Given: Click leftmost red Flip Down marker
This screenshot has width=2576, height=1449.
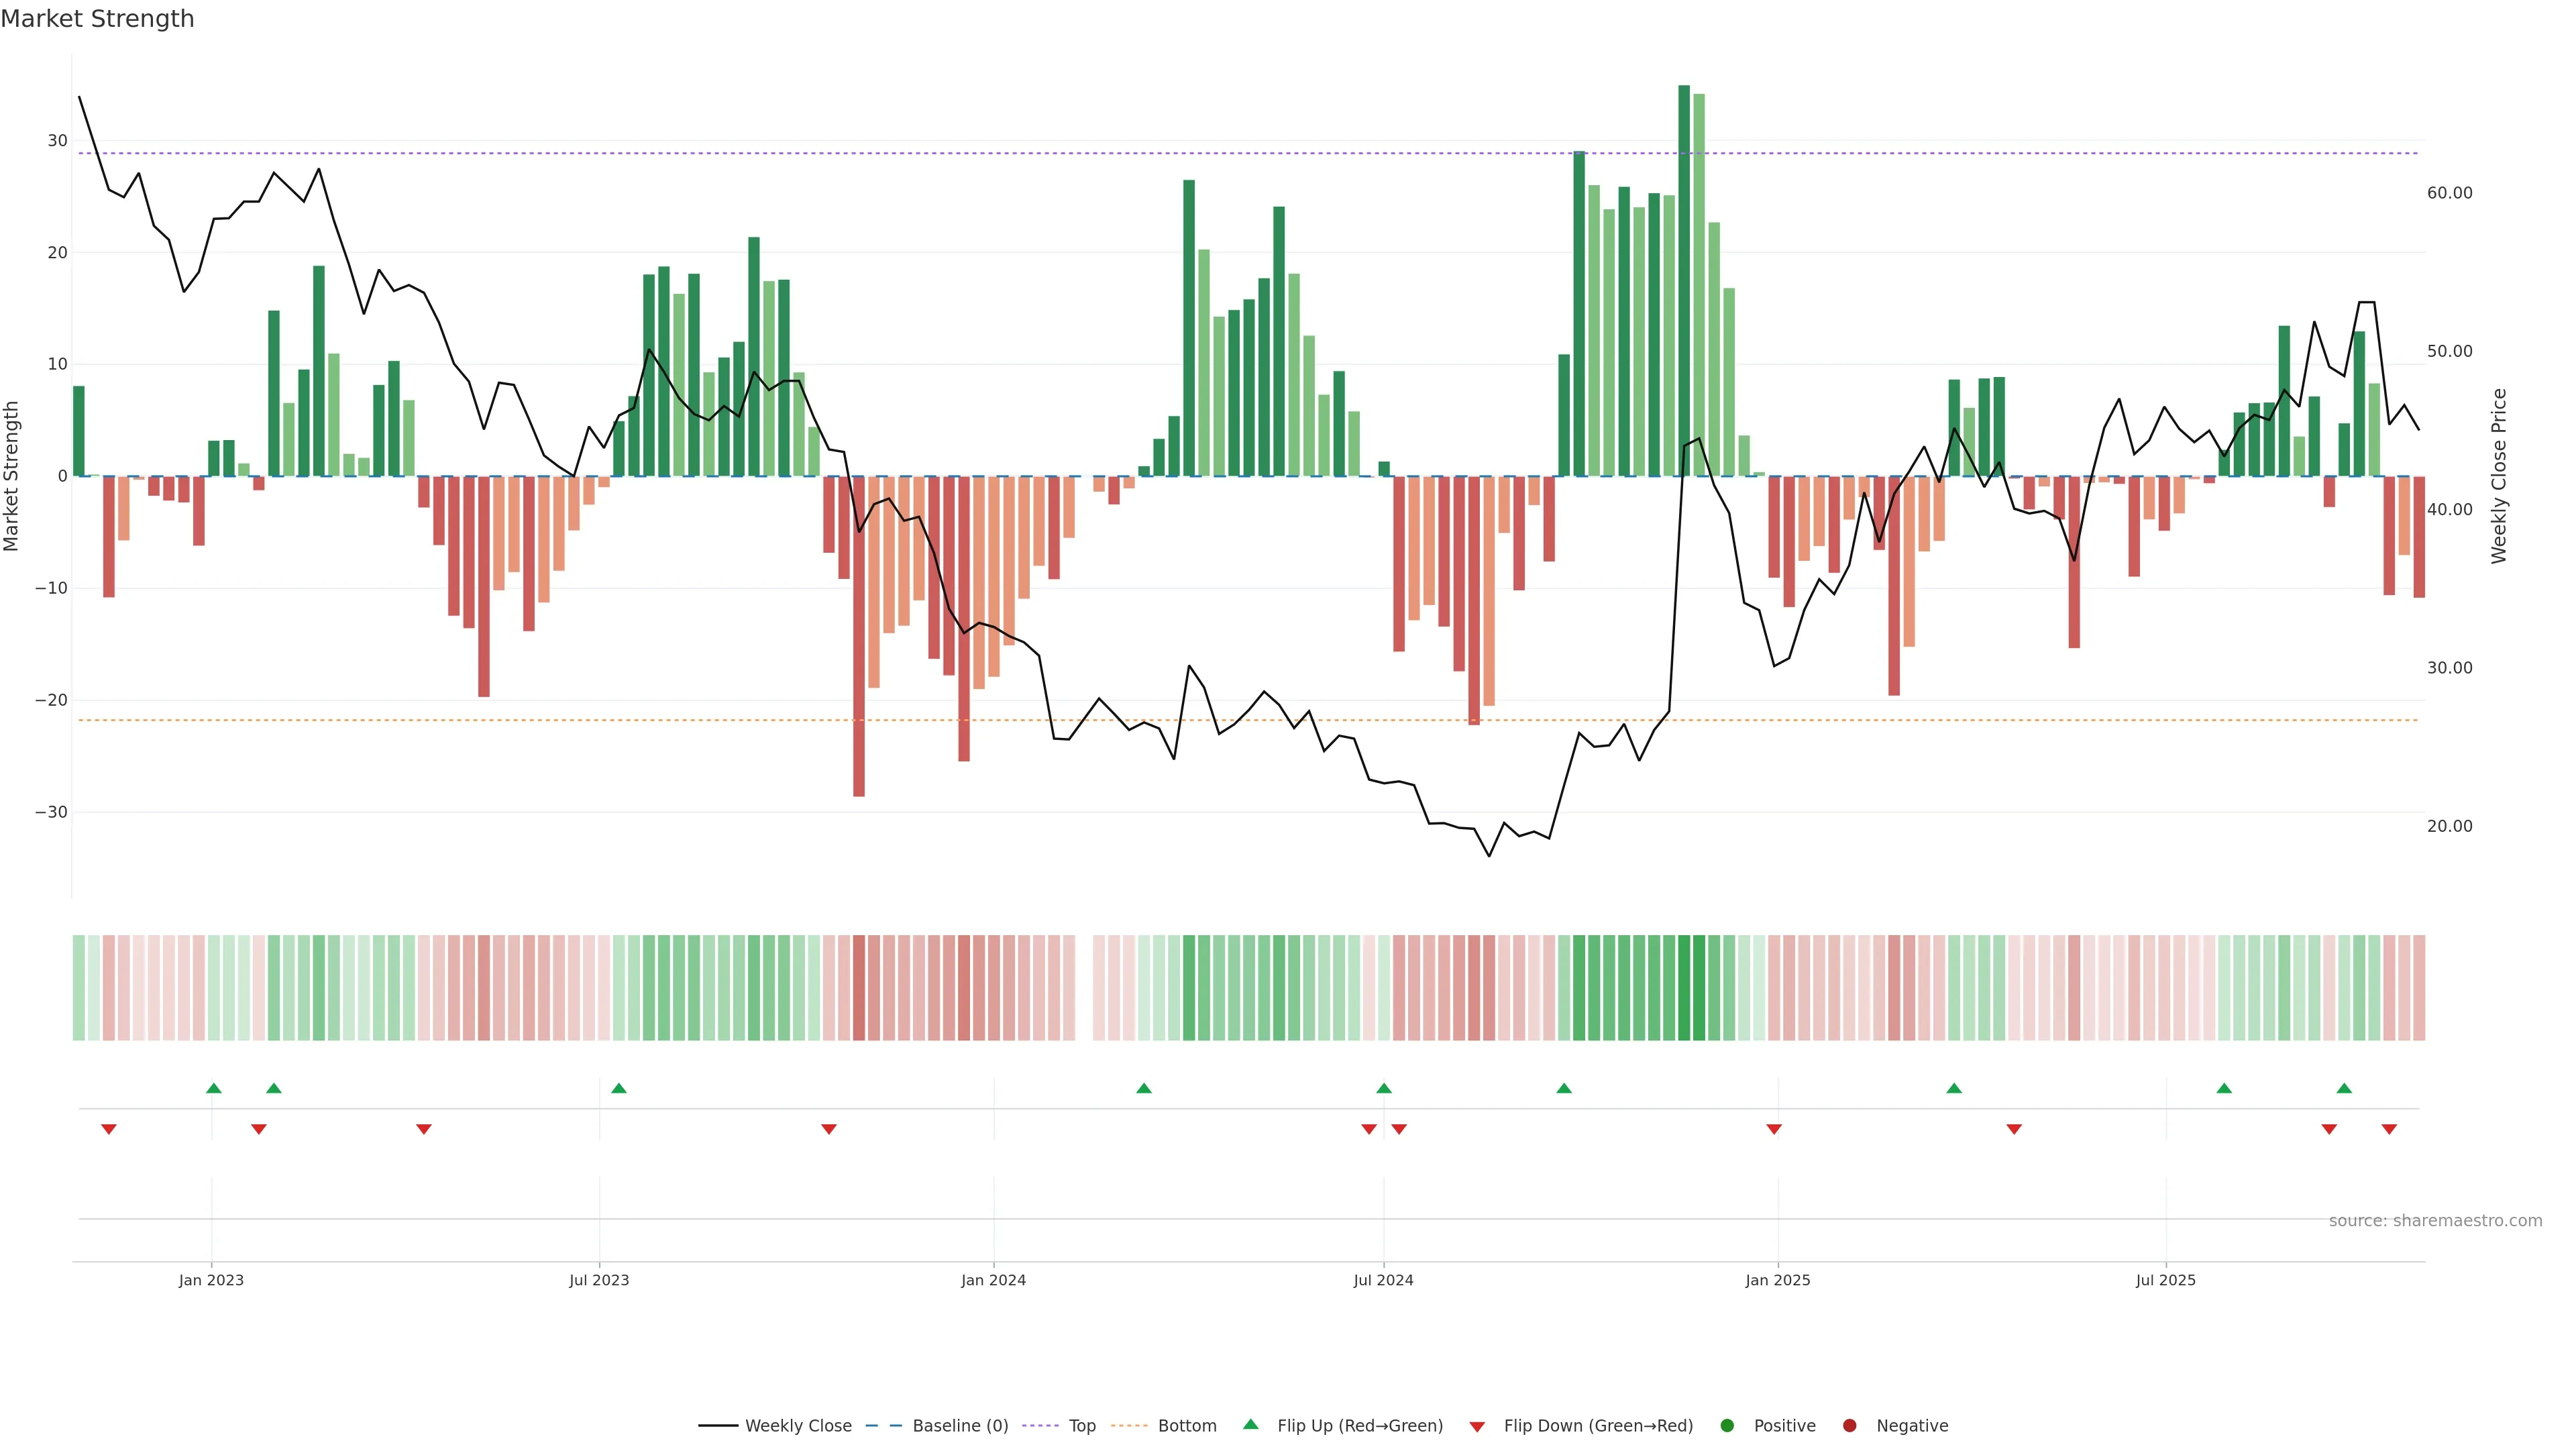Looking at the screenshot, I should 109,1129.
